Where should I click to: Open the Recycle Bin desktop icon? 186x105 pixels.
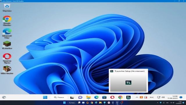7,7
